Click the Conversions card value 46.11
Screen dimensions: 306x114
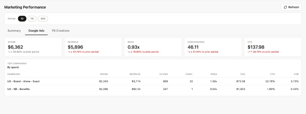tap(193, 47)
